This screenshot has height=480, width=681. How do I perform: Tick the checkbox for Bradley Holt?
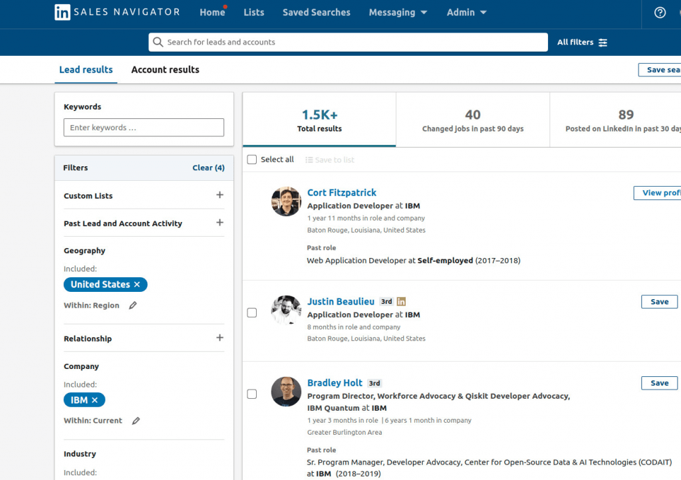[x=251, y=394]
